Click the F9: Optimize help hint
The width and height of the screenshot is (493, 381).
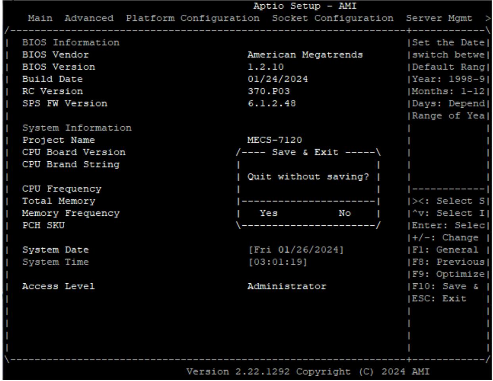449,275
